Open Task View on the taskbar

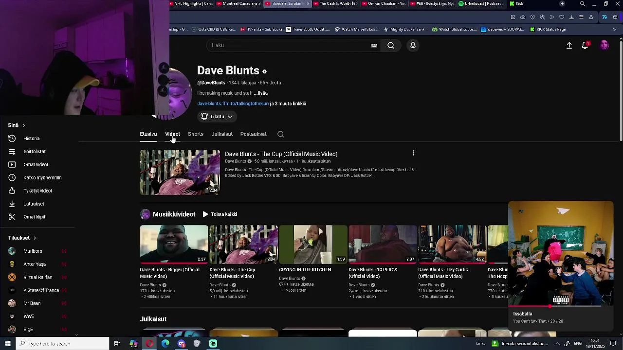pyautogui.click(x=117, y=344)
